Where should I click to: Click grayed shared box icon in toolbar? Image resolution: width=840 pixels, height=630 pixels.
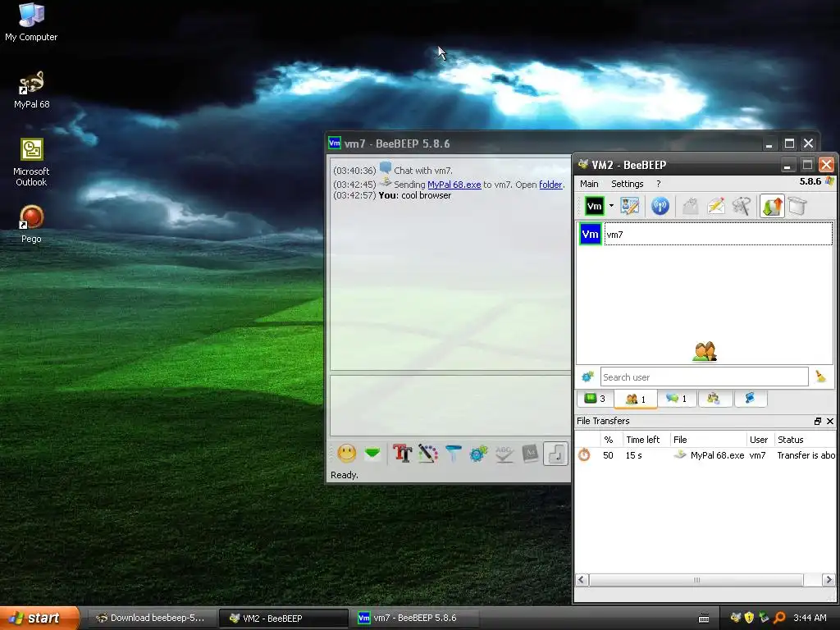[691, 206]
